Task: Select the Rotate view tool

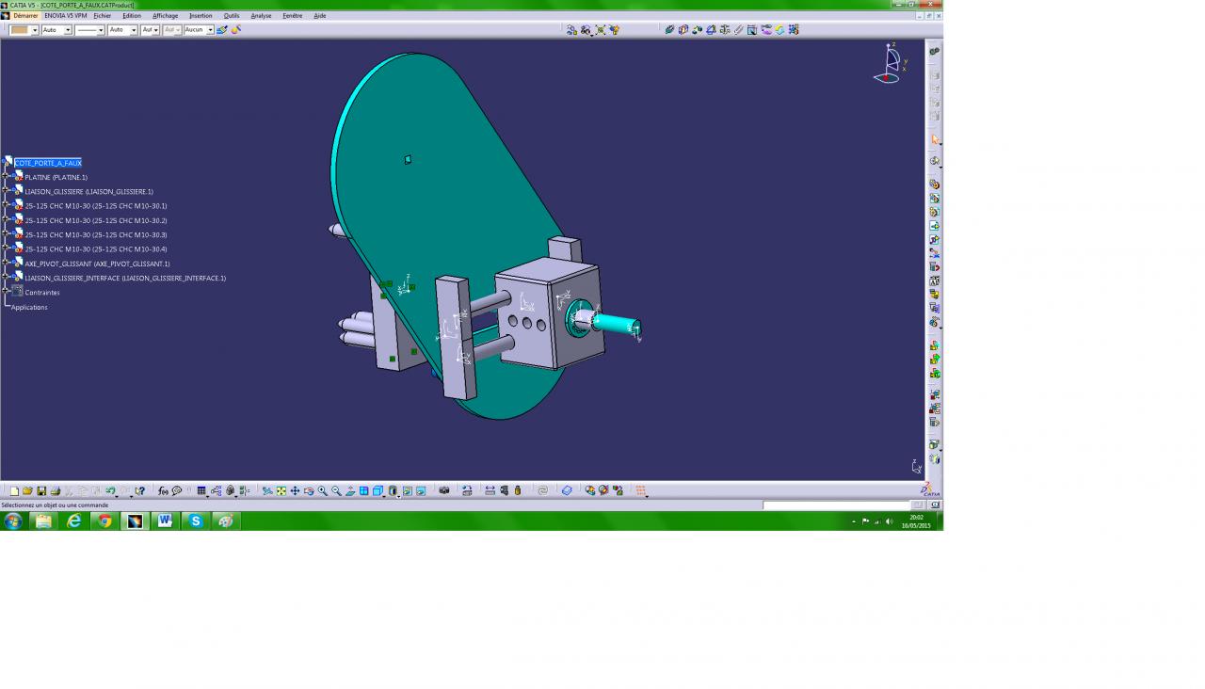Action: pos(309,490)
